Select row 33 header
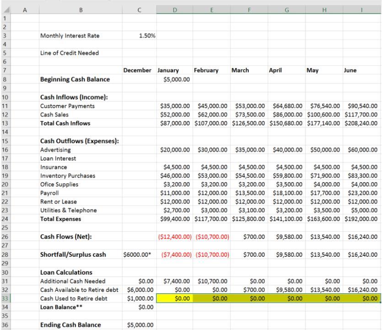 click(4, 299)
